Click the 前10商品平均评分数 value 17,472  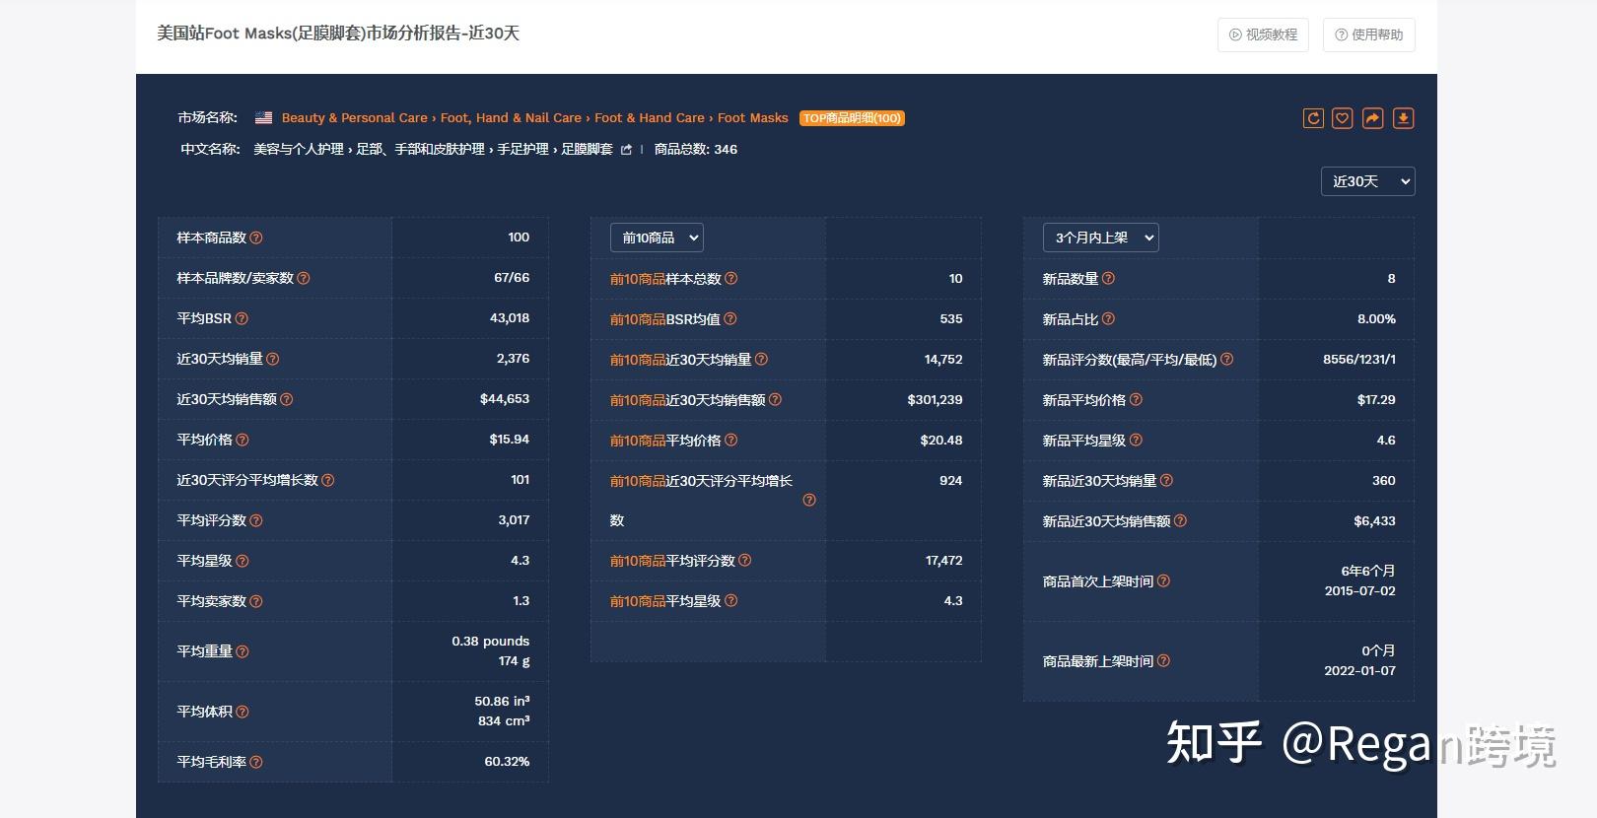[943, 561]
